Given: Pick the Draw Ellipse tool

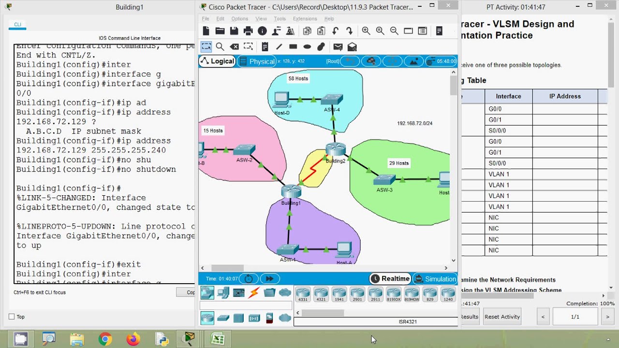Looking at the screenshot, I should pos(307,47).
